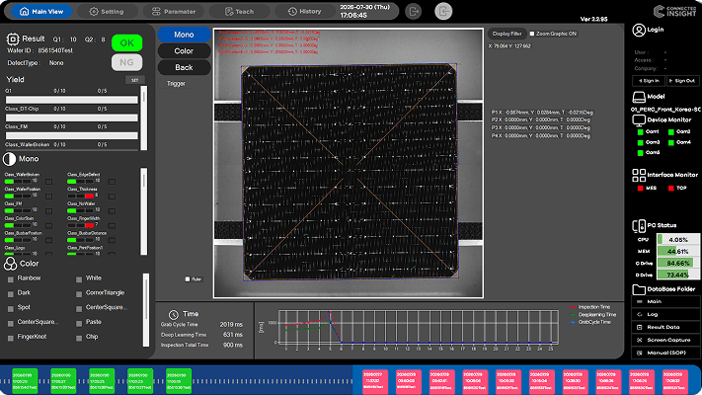The image size is (702, 395).
Task: Click the Trigger button
Action: (176, 84)
